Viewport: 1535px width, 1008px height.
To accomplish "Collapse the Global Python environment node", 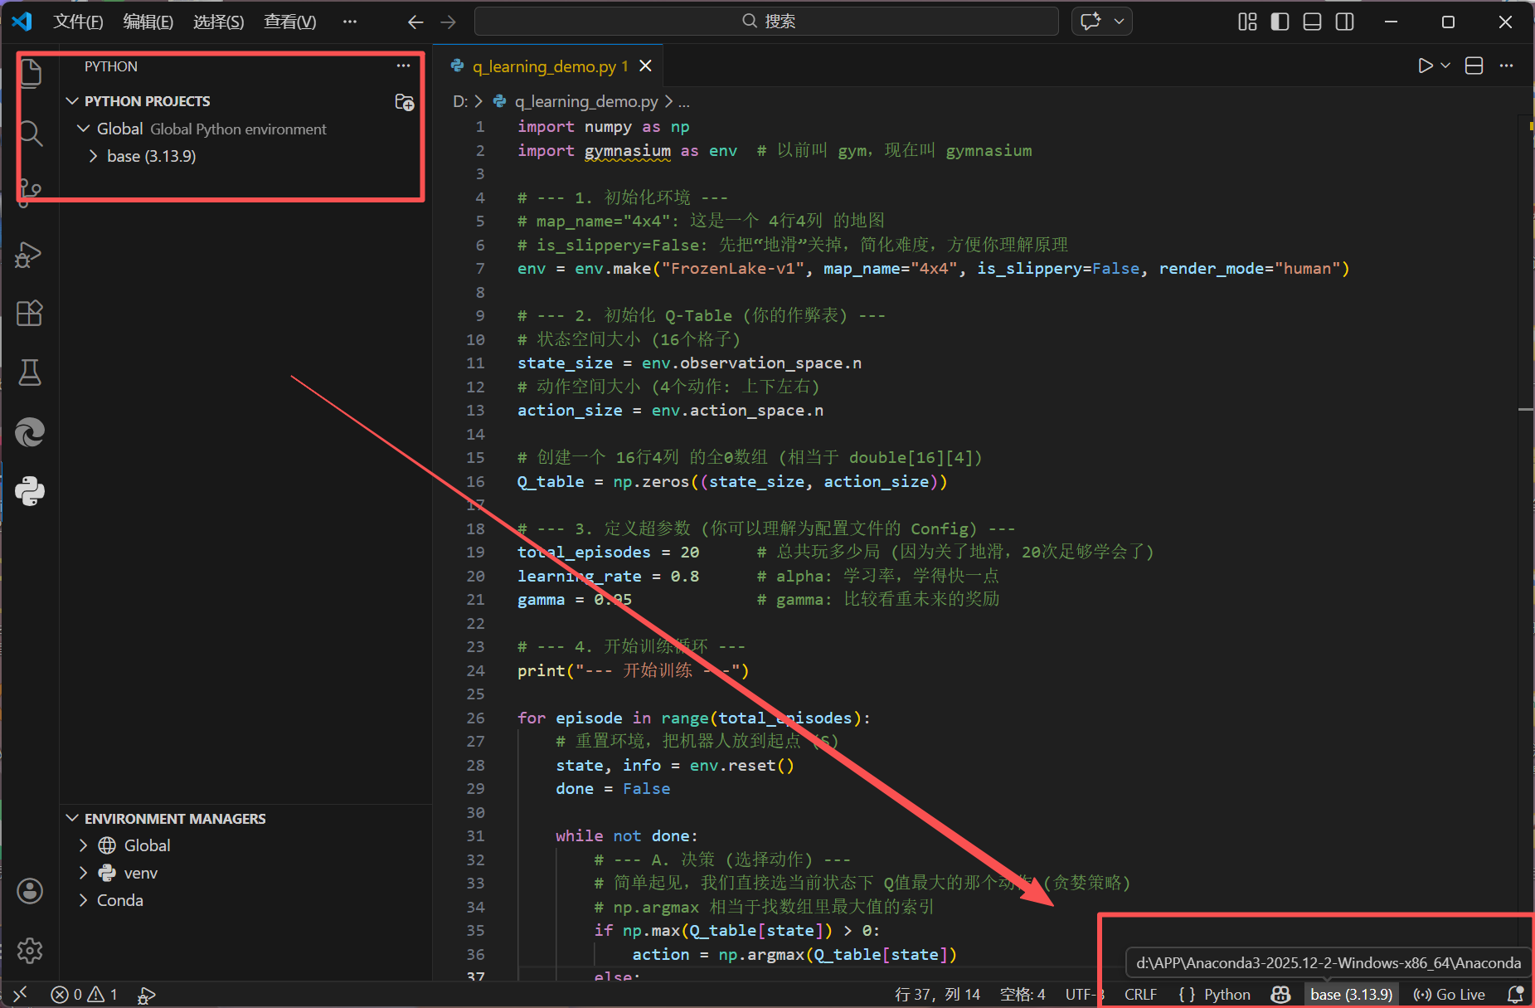I will (x=83, y=129).
